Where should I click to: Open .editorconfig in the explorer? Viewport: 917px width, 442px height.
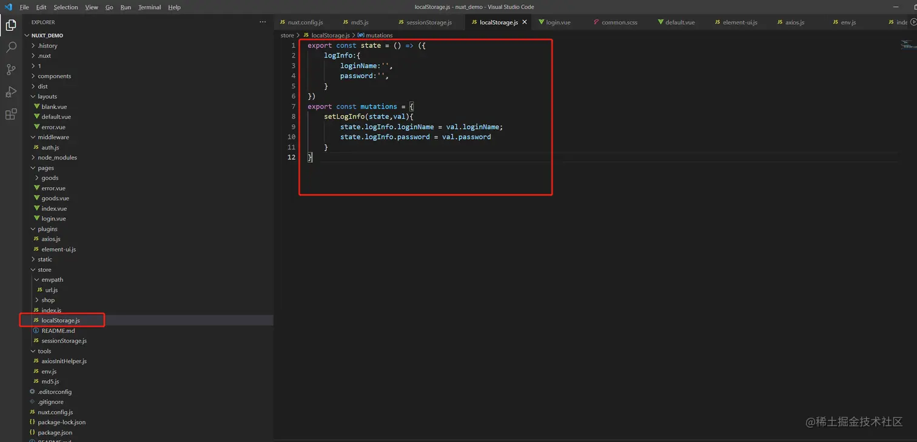point(56,392)
